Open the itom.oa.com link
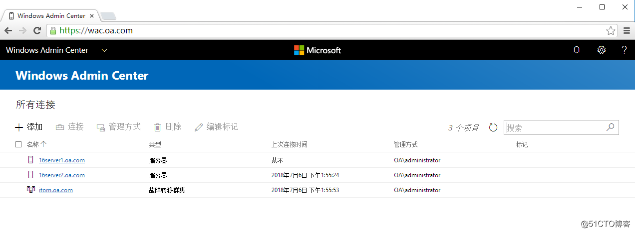The image size is (635, 233). click(56, 190)
